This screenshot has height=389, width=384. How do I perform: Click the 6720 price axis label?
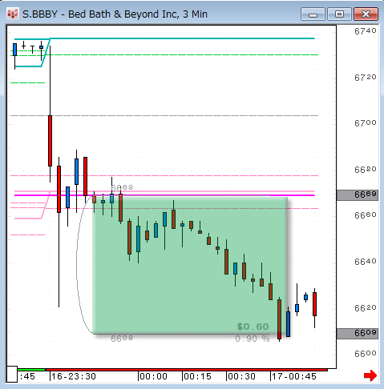366,78
